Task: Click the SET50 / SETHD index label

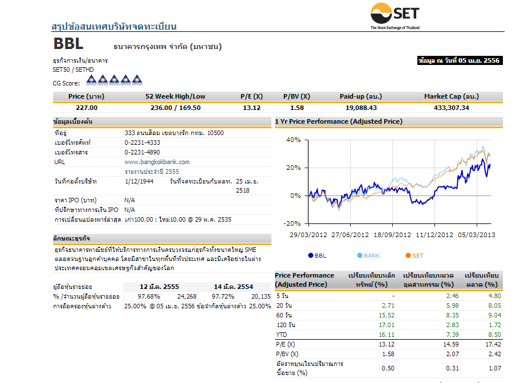Action: pos(73,70)
